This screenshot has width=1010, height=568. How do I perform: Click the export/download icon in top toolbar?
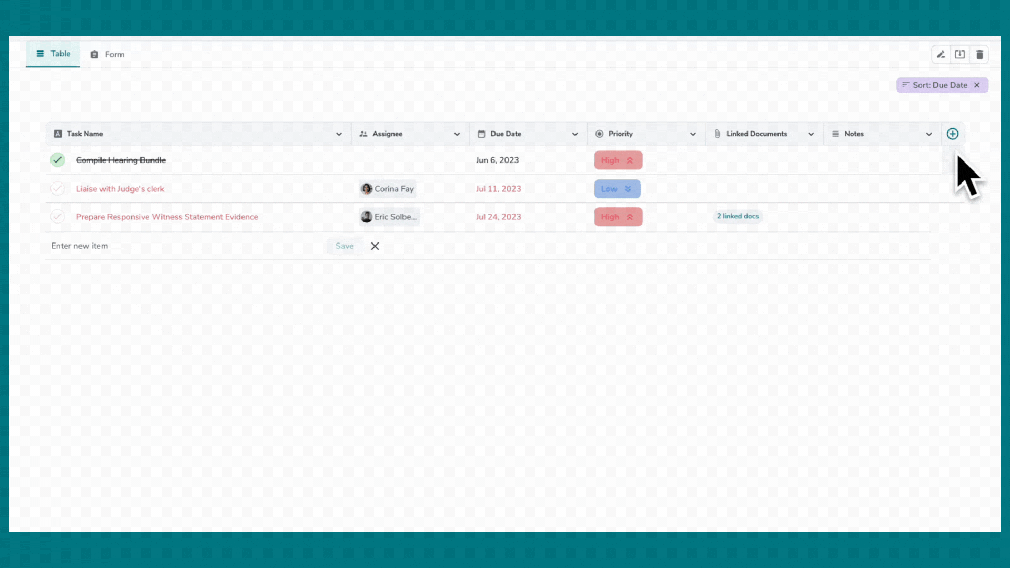(960, 54)
